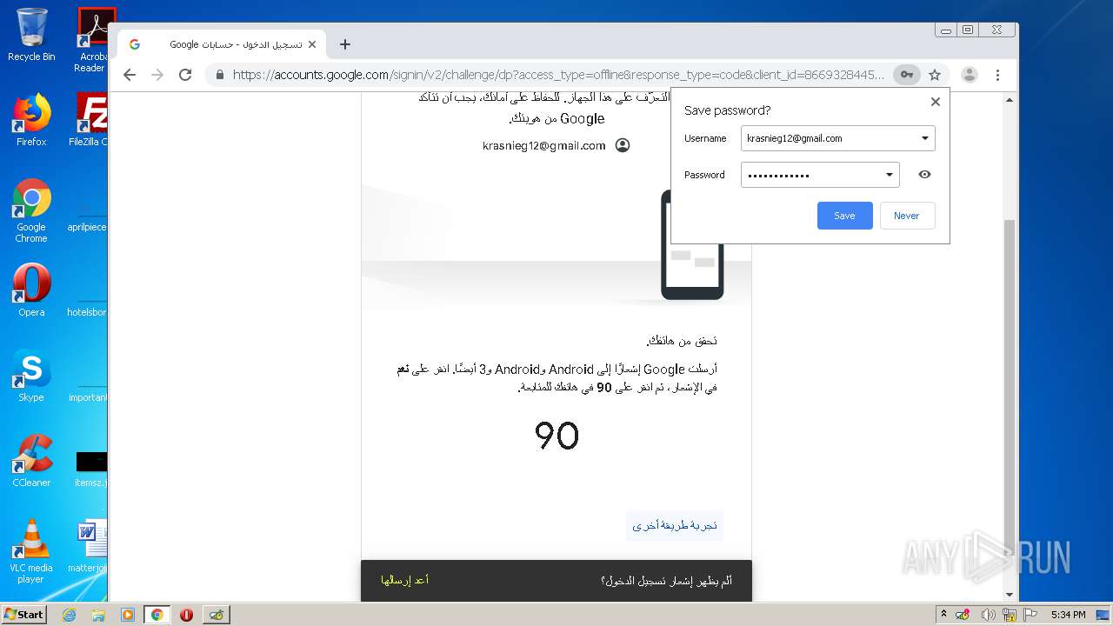Viewport: 1113px width, 626px height.
Task: Click the yellow resend link
Action: click(x=405, y=580)
